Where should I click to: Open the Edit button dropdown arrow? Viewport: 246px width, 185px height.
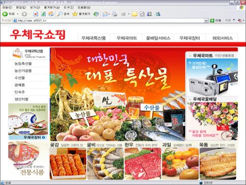129,14
